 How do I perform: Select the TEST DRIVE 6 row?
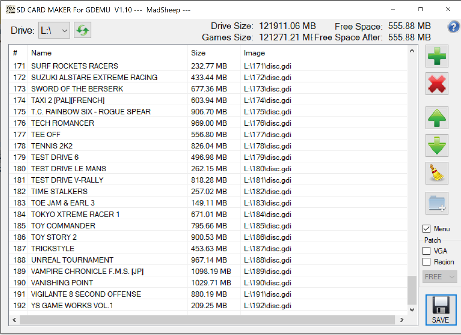click(x=208, y=157)
